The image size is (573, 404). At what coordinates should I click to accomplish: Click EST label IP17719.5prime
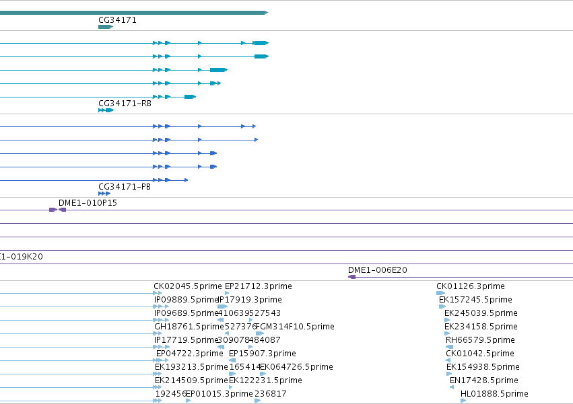[186, 340]
